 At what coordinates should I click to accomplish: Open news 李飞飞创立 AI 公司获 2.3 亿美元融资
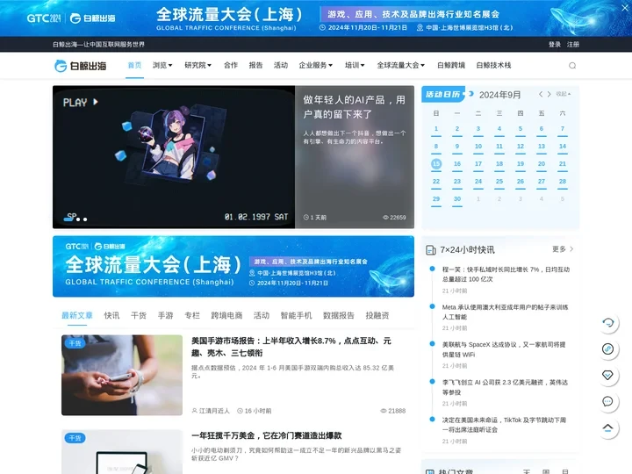505,387
